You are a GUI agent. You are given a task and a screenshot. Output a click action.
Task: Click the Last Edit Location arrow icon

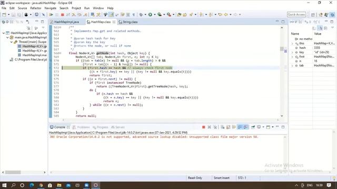tap(220, 15)
